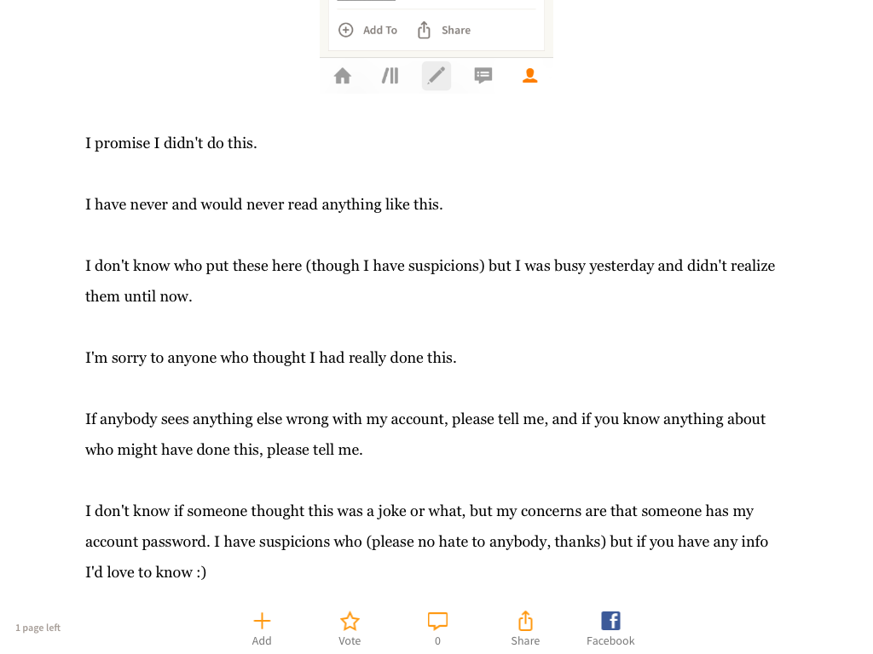Click the circled plus Add To icon
This screenshot has width=873, height=654.
[346, 30]
